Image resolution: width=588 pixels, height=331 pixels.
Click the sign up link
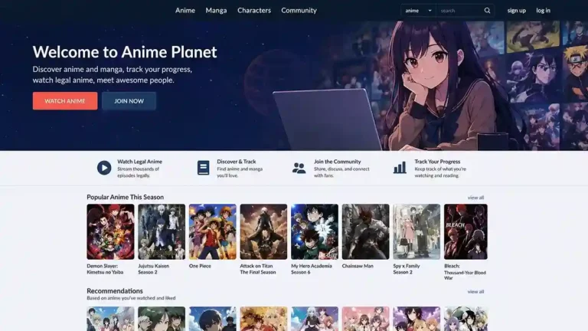(x=516, y=11)
